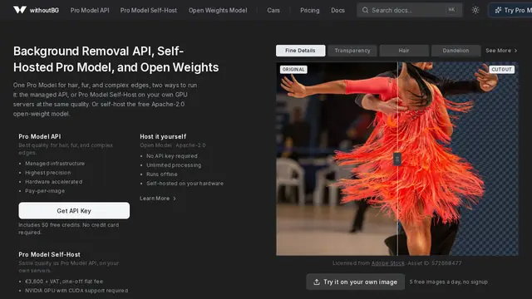Click '€3,600 + VAT, one-off flat fee' text

(x=64, y=282)
